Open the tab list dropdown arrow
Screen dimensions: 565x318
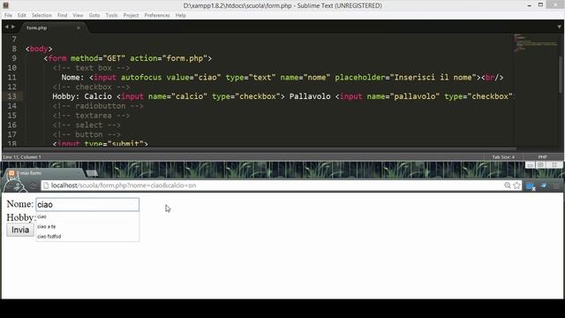click(x=559, y=27)
